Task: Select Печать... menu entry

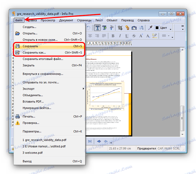Action: coord(50,116)
